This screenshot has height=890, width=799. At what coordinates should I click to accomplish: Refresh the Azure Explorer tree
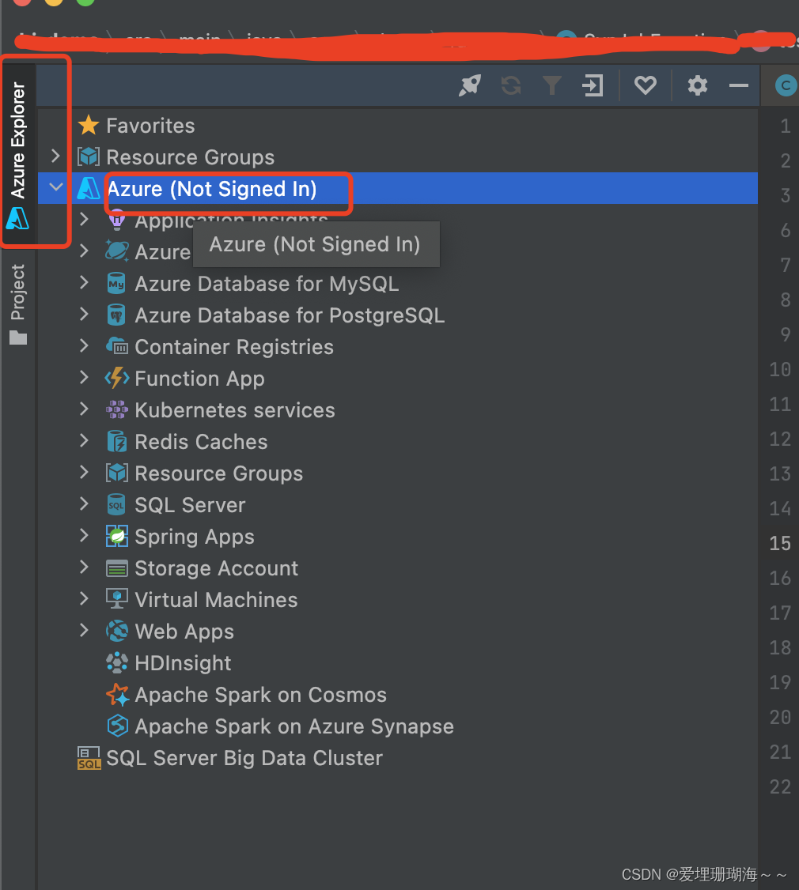coord(511,85)
